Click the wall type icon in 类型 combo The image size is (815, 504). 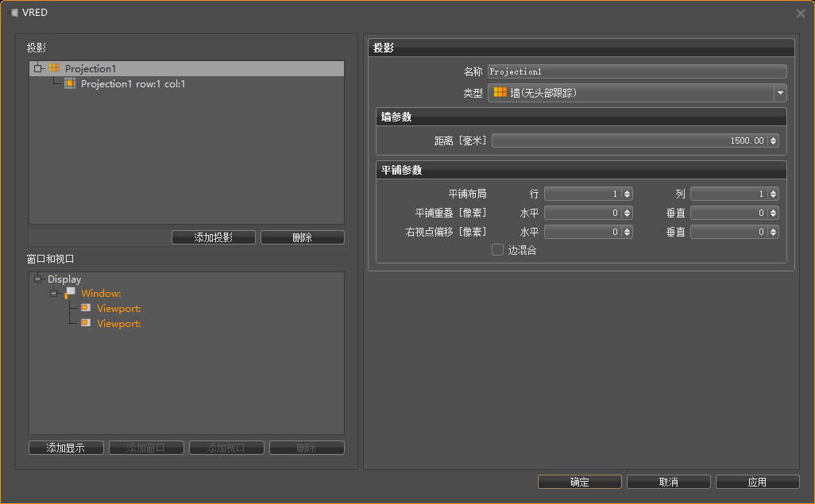pos(500,93)
